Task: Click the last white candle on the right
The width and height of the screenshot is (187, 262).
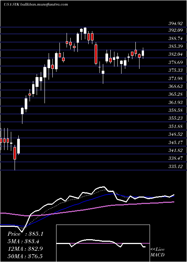Action: pyautogui.click(x=143, y=53)
